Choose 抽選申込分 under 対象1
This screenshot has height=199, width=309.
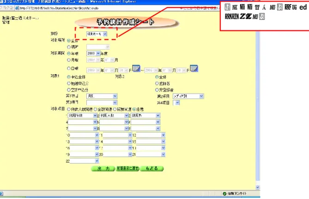69,83
